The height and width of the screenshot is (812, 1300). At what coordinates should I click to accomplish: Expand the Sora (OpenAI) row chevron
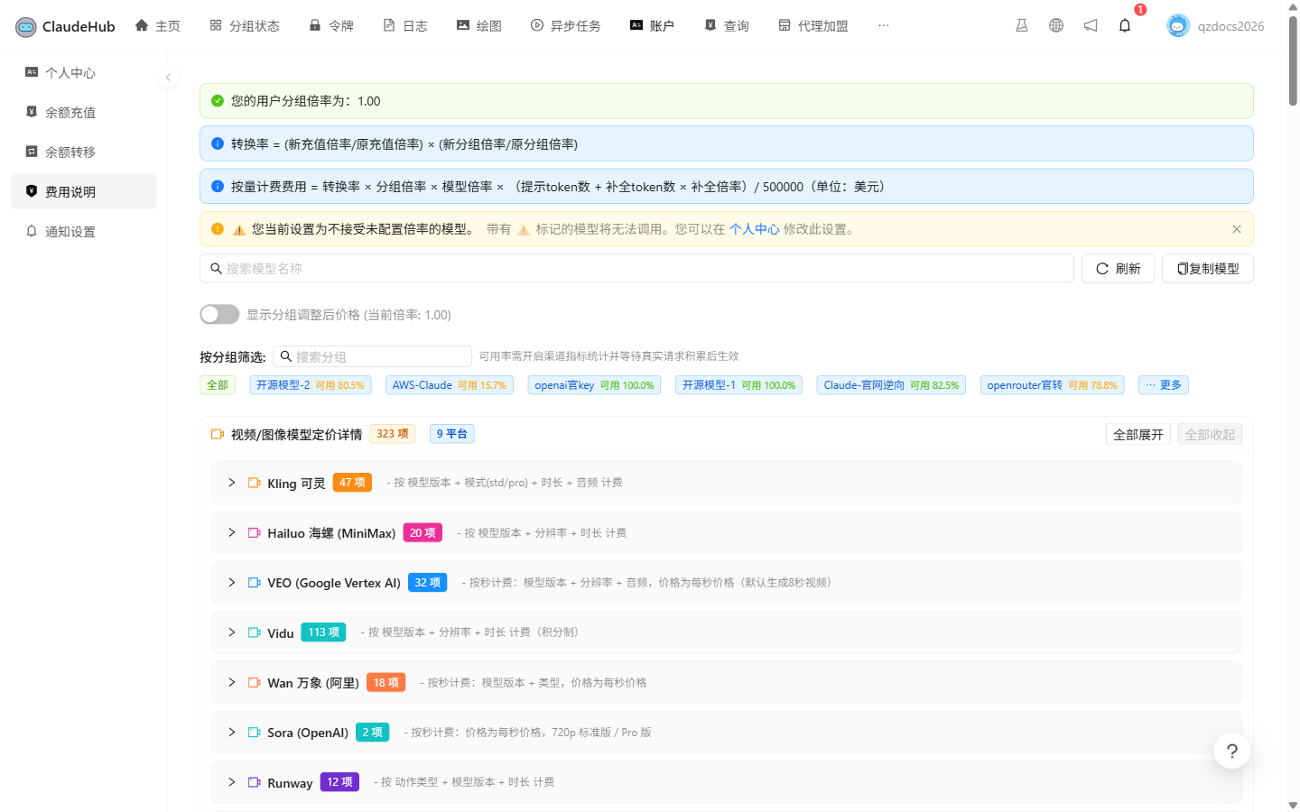tap(232, 733)
